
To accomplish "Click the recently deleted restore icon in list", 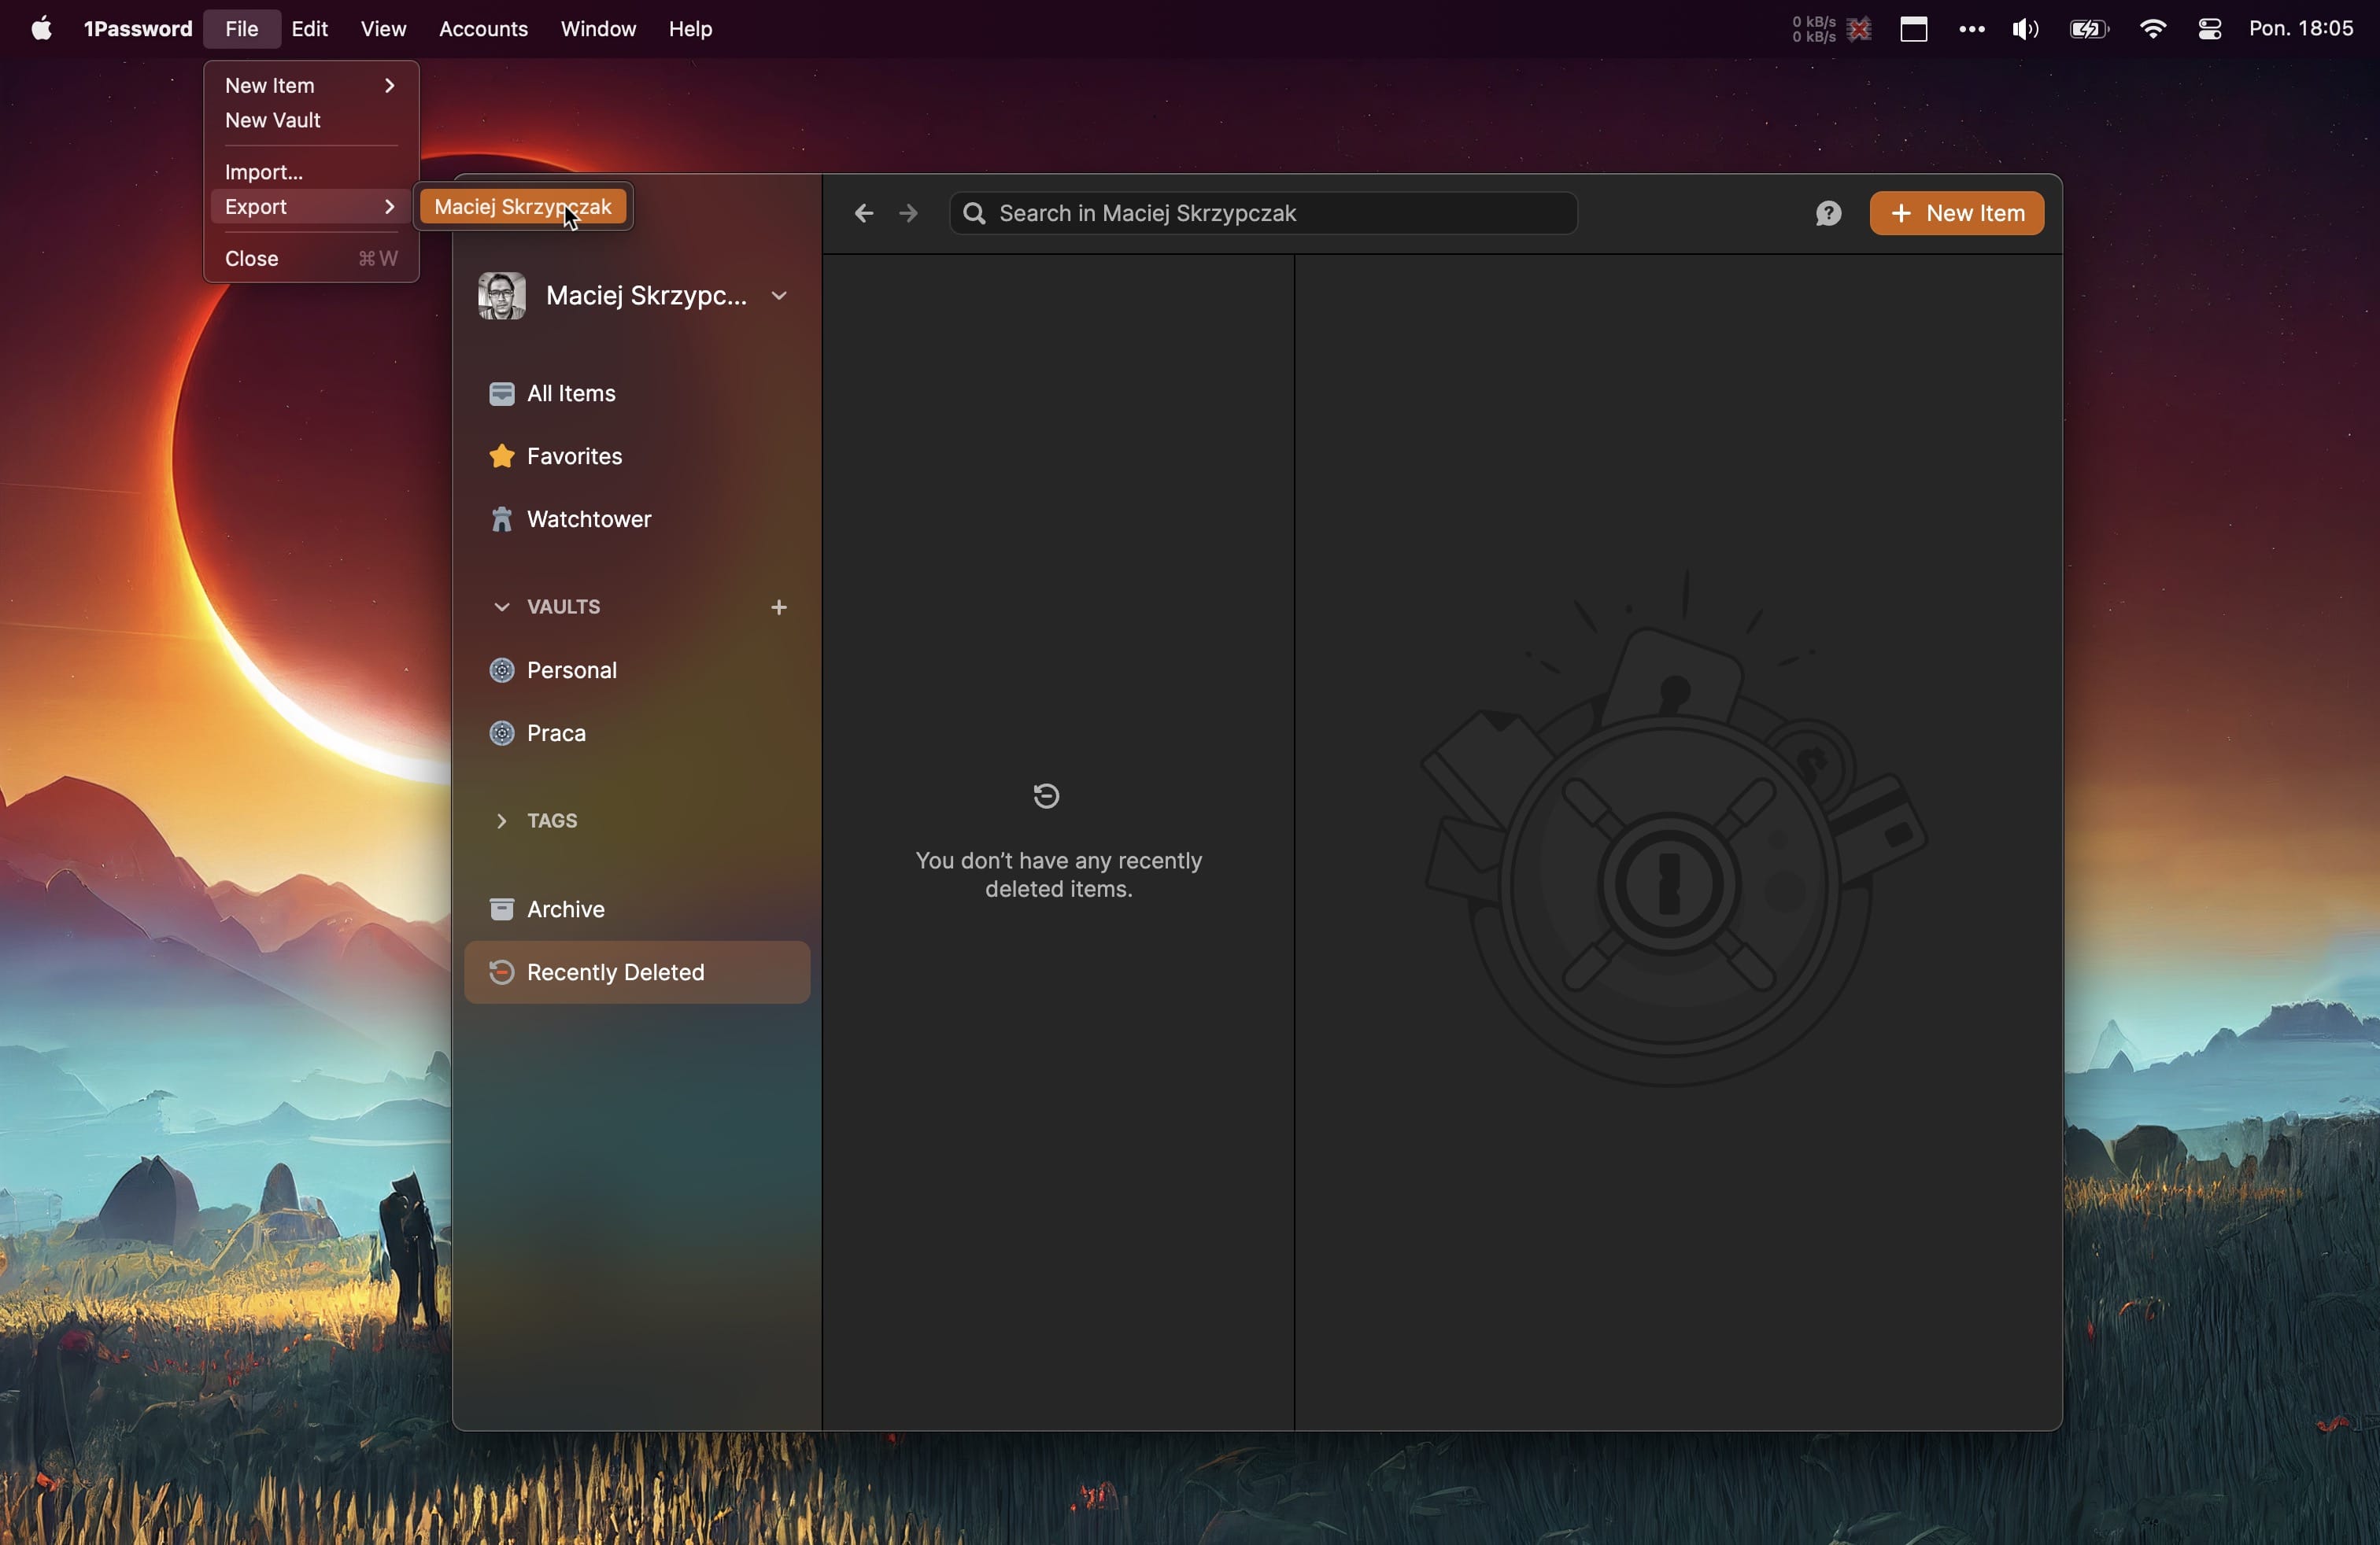I will pyautogui.click(x=1047, y=796).
